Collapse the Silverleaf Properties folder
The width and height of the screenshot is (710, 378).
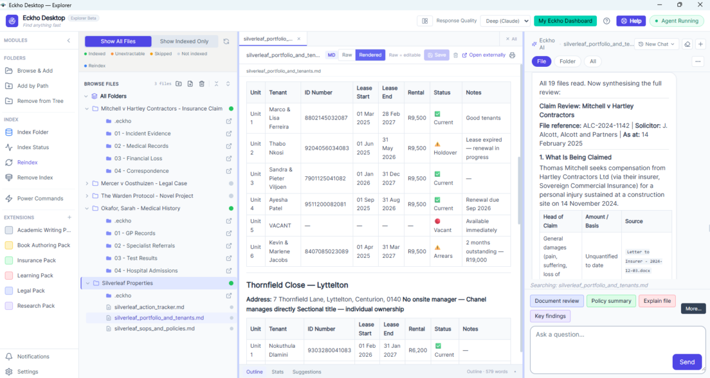pos(87,283)
